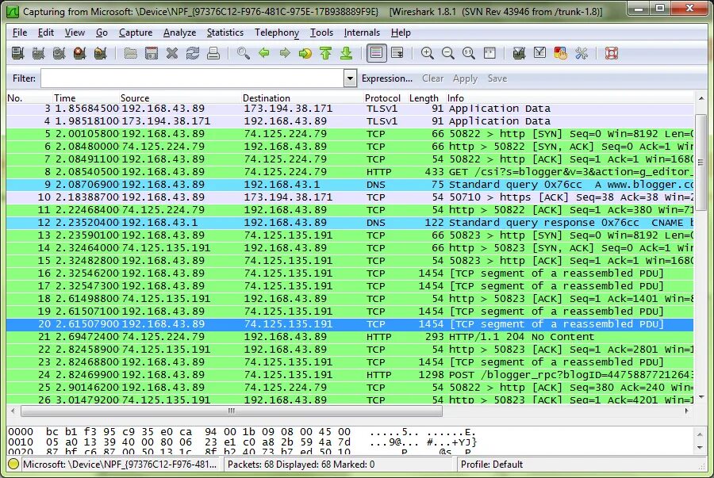Sort by the Length column header
The width and height of the screenshot is (714, 478).
(x=427, y=98)
